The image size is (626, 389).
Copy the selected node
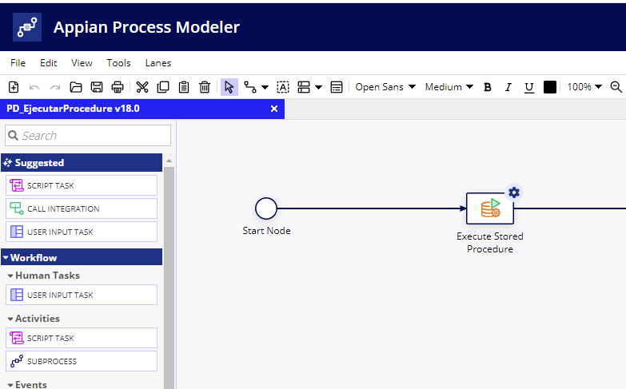coord(163,87)
